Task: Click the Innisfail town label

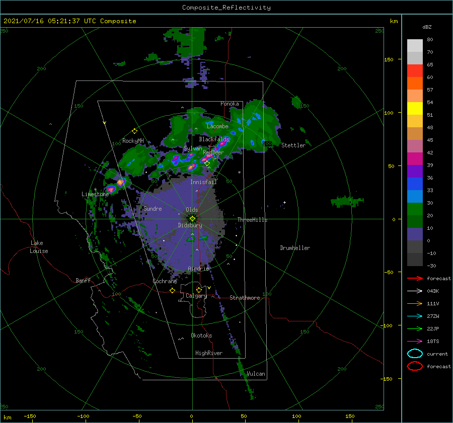Action: pyautogui.click(x=203, y=182)
